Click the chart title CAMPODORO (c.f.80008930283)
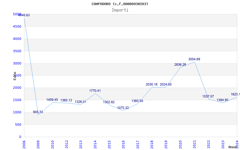The image size is (240, 150). pyautogui.click(x=120, y=4)
